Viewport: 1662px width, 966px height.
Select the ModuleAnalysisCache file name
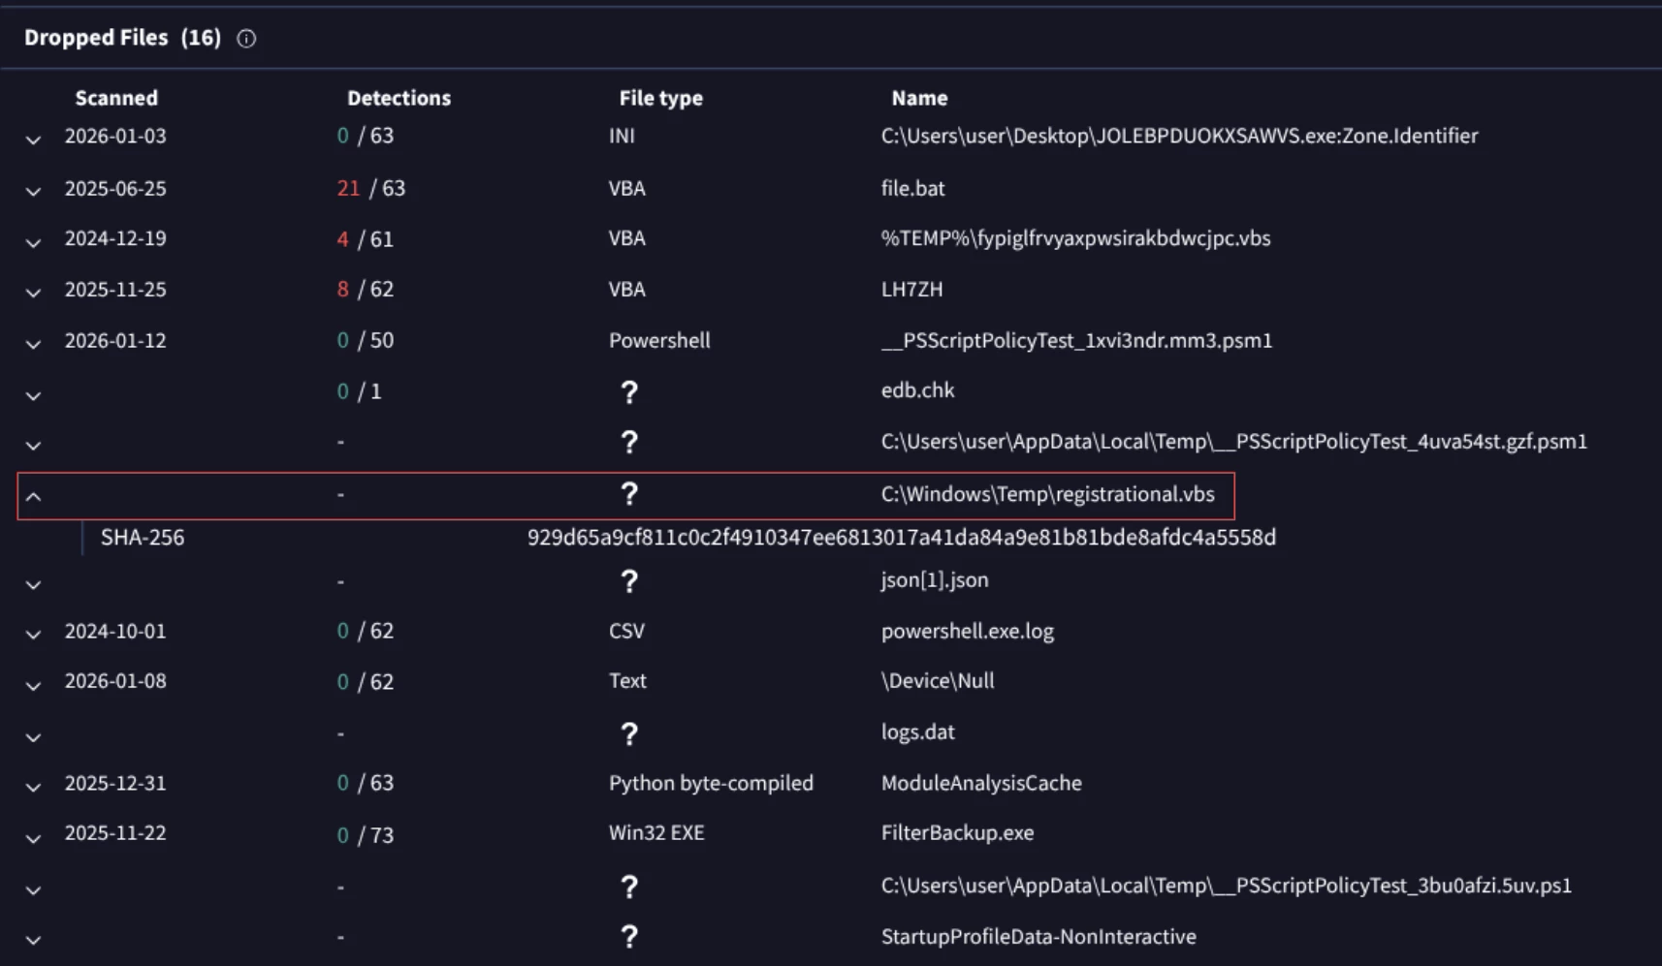point(981,783)
